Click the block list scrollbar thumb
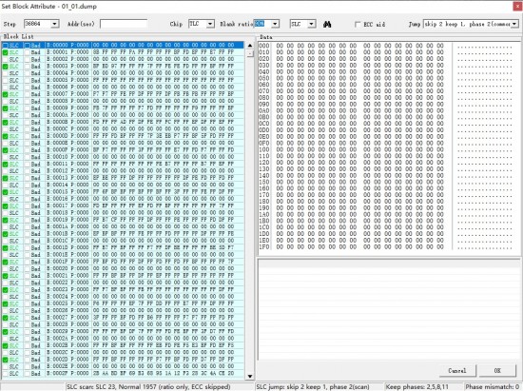 pos(250,53)
